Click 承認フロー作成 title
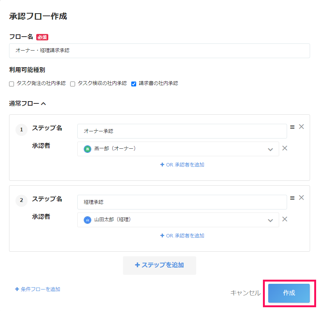318x311 pixels. coord(38,16)
